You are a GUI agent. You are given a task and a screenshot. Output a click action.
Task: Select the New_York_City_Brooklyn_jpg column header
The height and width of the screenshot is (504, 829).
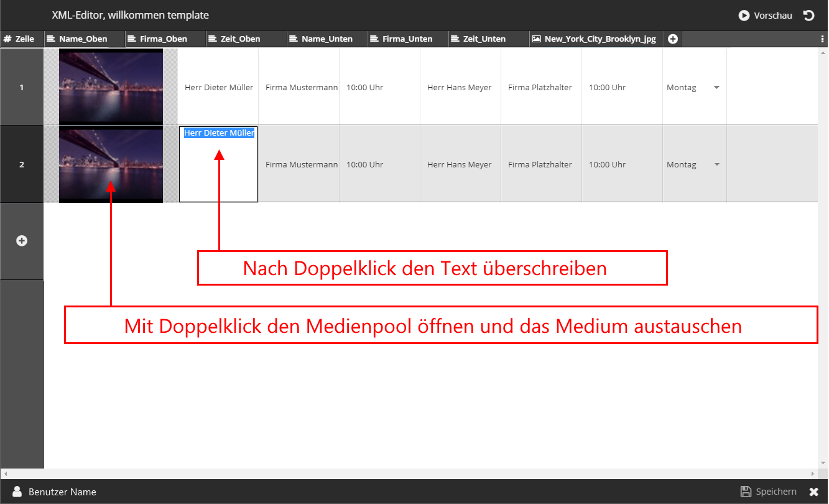(600, 39)
